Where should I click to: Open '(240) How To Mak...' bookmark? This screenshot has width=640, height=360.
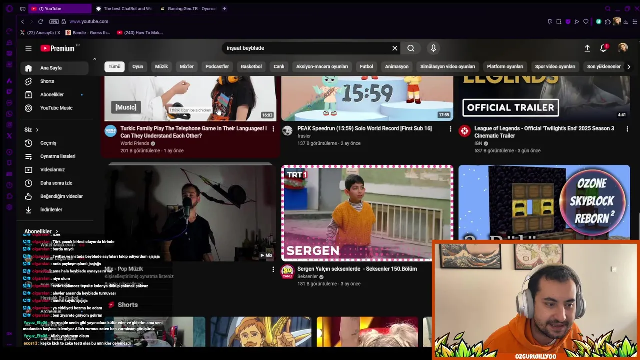tap(140, 33)
